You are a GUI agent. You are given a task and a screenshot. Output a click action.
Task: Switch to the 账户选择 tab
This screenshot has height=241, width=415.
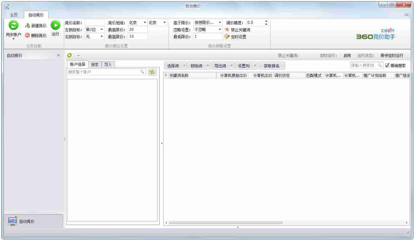coord(77,64)
